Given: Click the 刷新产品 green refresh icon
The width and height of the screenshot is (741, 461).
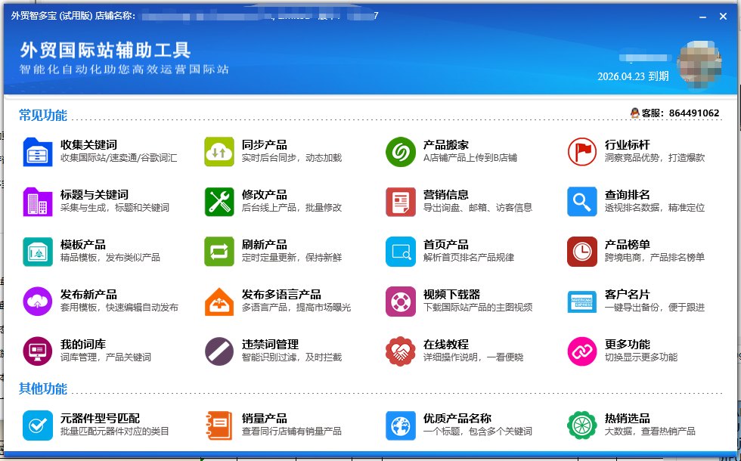Looking at the screenshot, I should (x=219, y=252).
